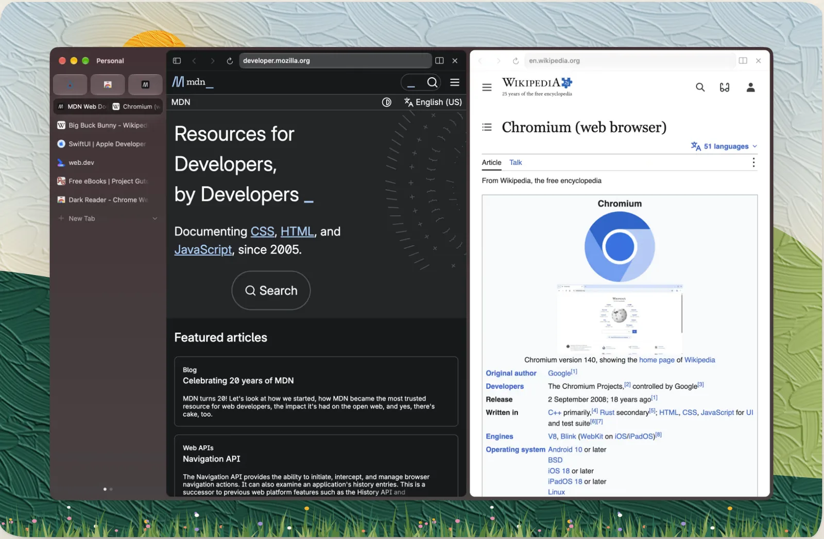Open the SwiftUI Apple Developer tab
This screenshot has height=539, width=824.
tap(108, 144)
